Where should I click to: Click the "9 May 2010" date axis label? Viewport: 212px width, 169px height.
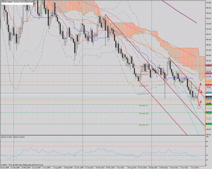pyautogui.click(x=110, y=168)
